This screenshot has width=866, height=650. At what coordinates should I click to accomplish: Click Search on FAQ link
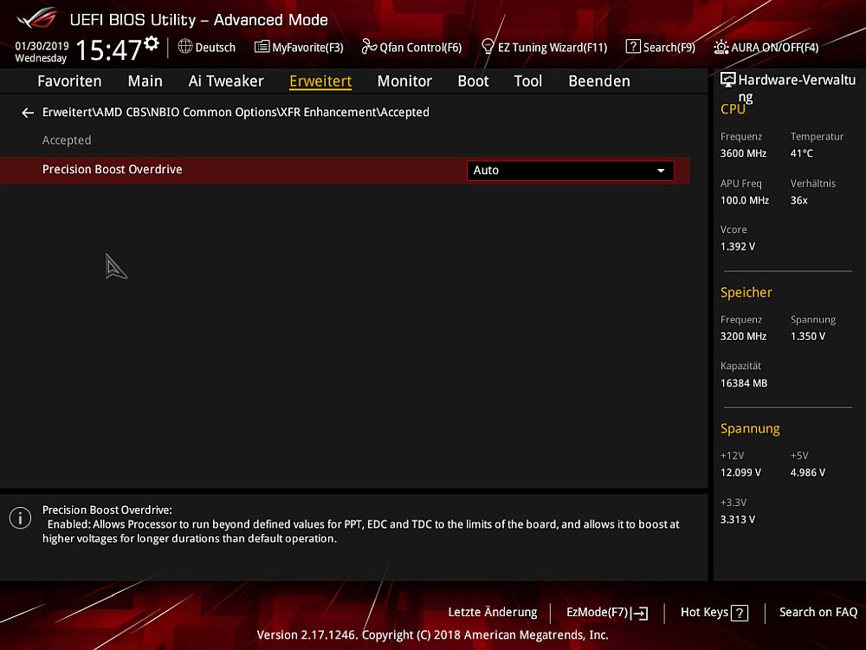pos(818,613)
